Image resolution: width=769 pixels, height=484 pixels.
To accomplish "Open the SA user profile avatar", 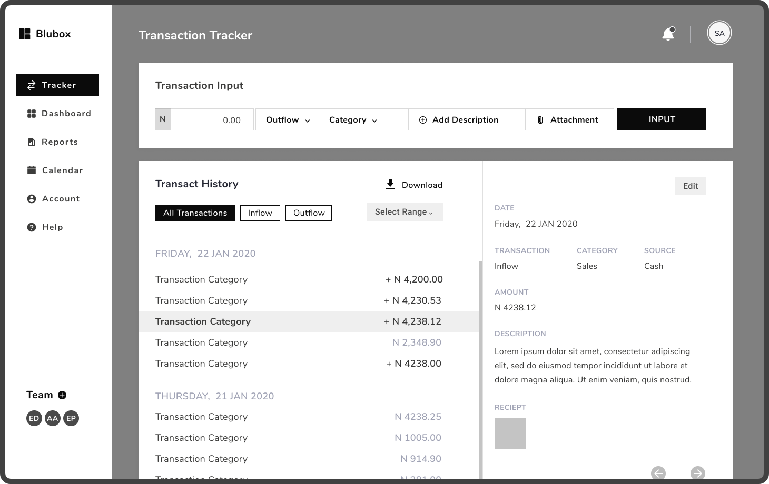I will [719, 33].
